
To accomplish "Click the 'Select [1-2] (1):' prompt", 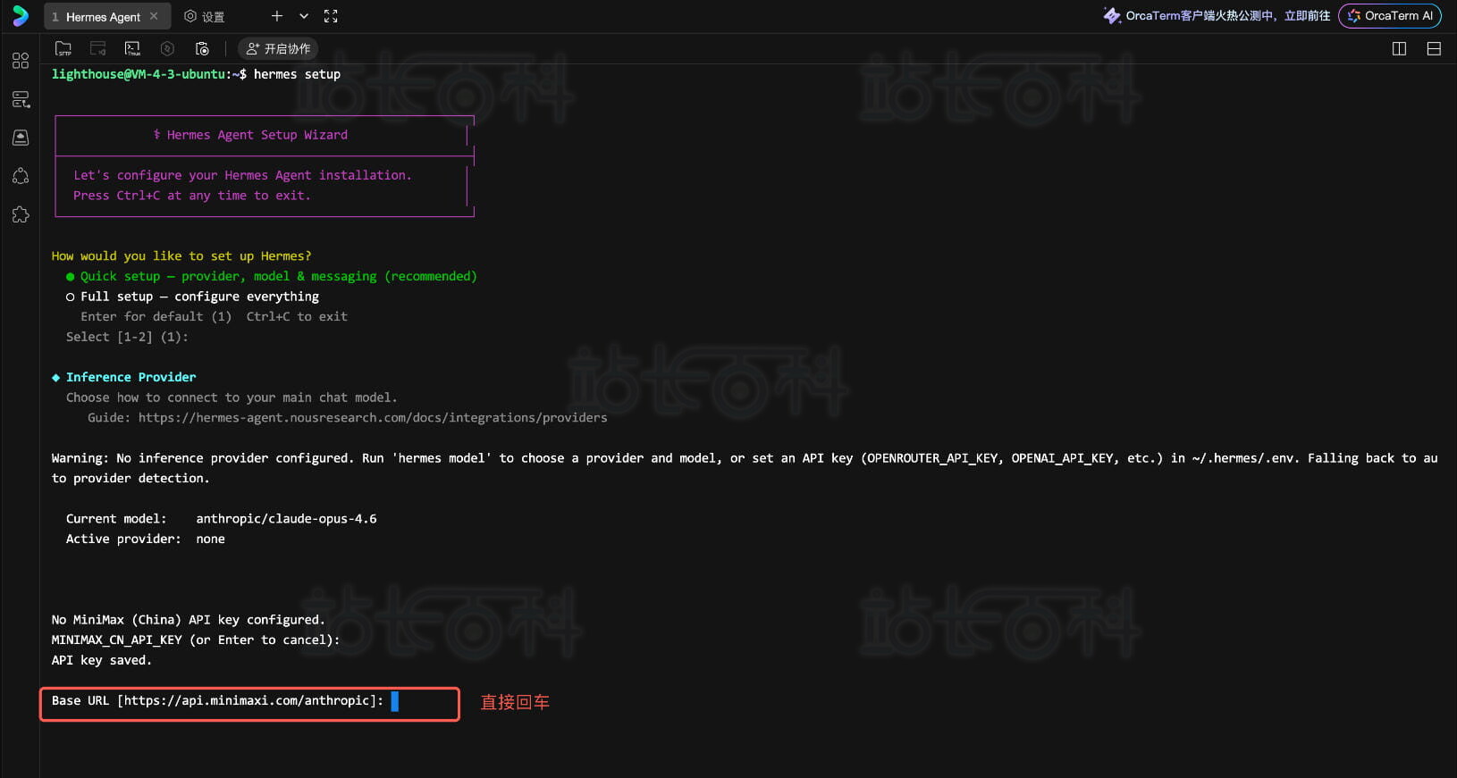I will 127,337.
